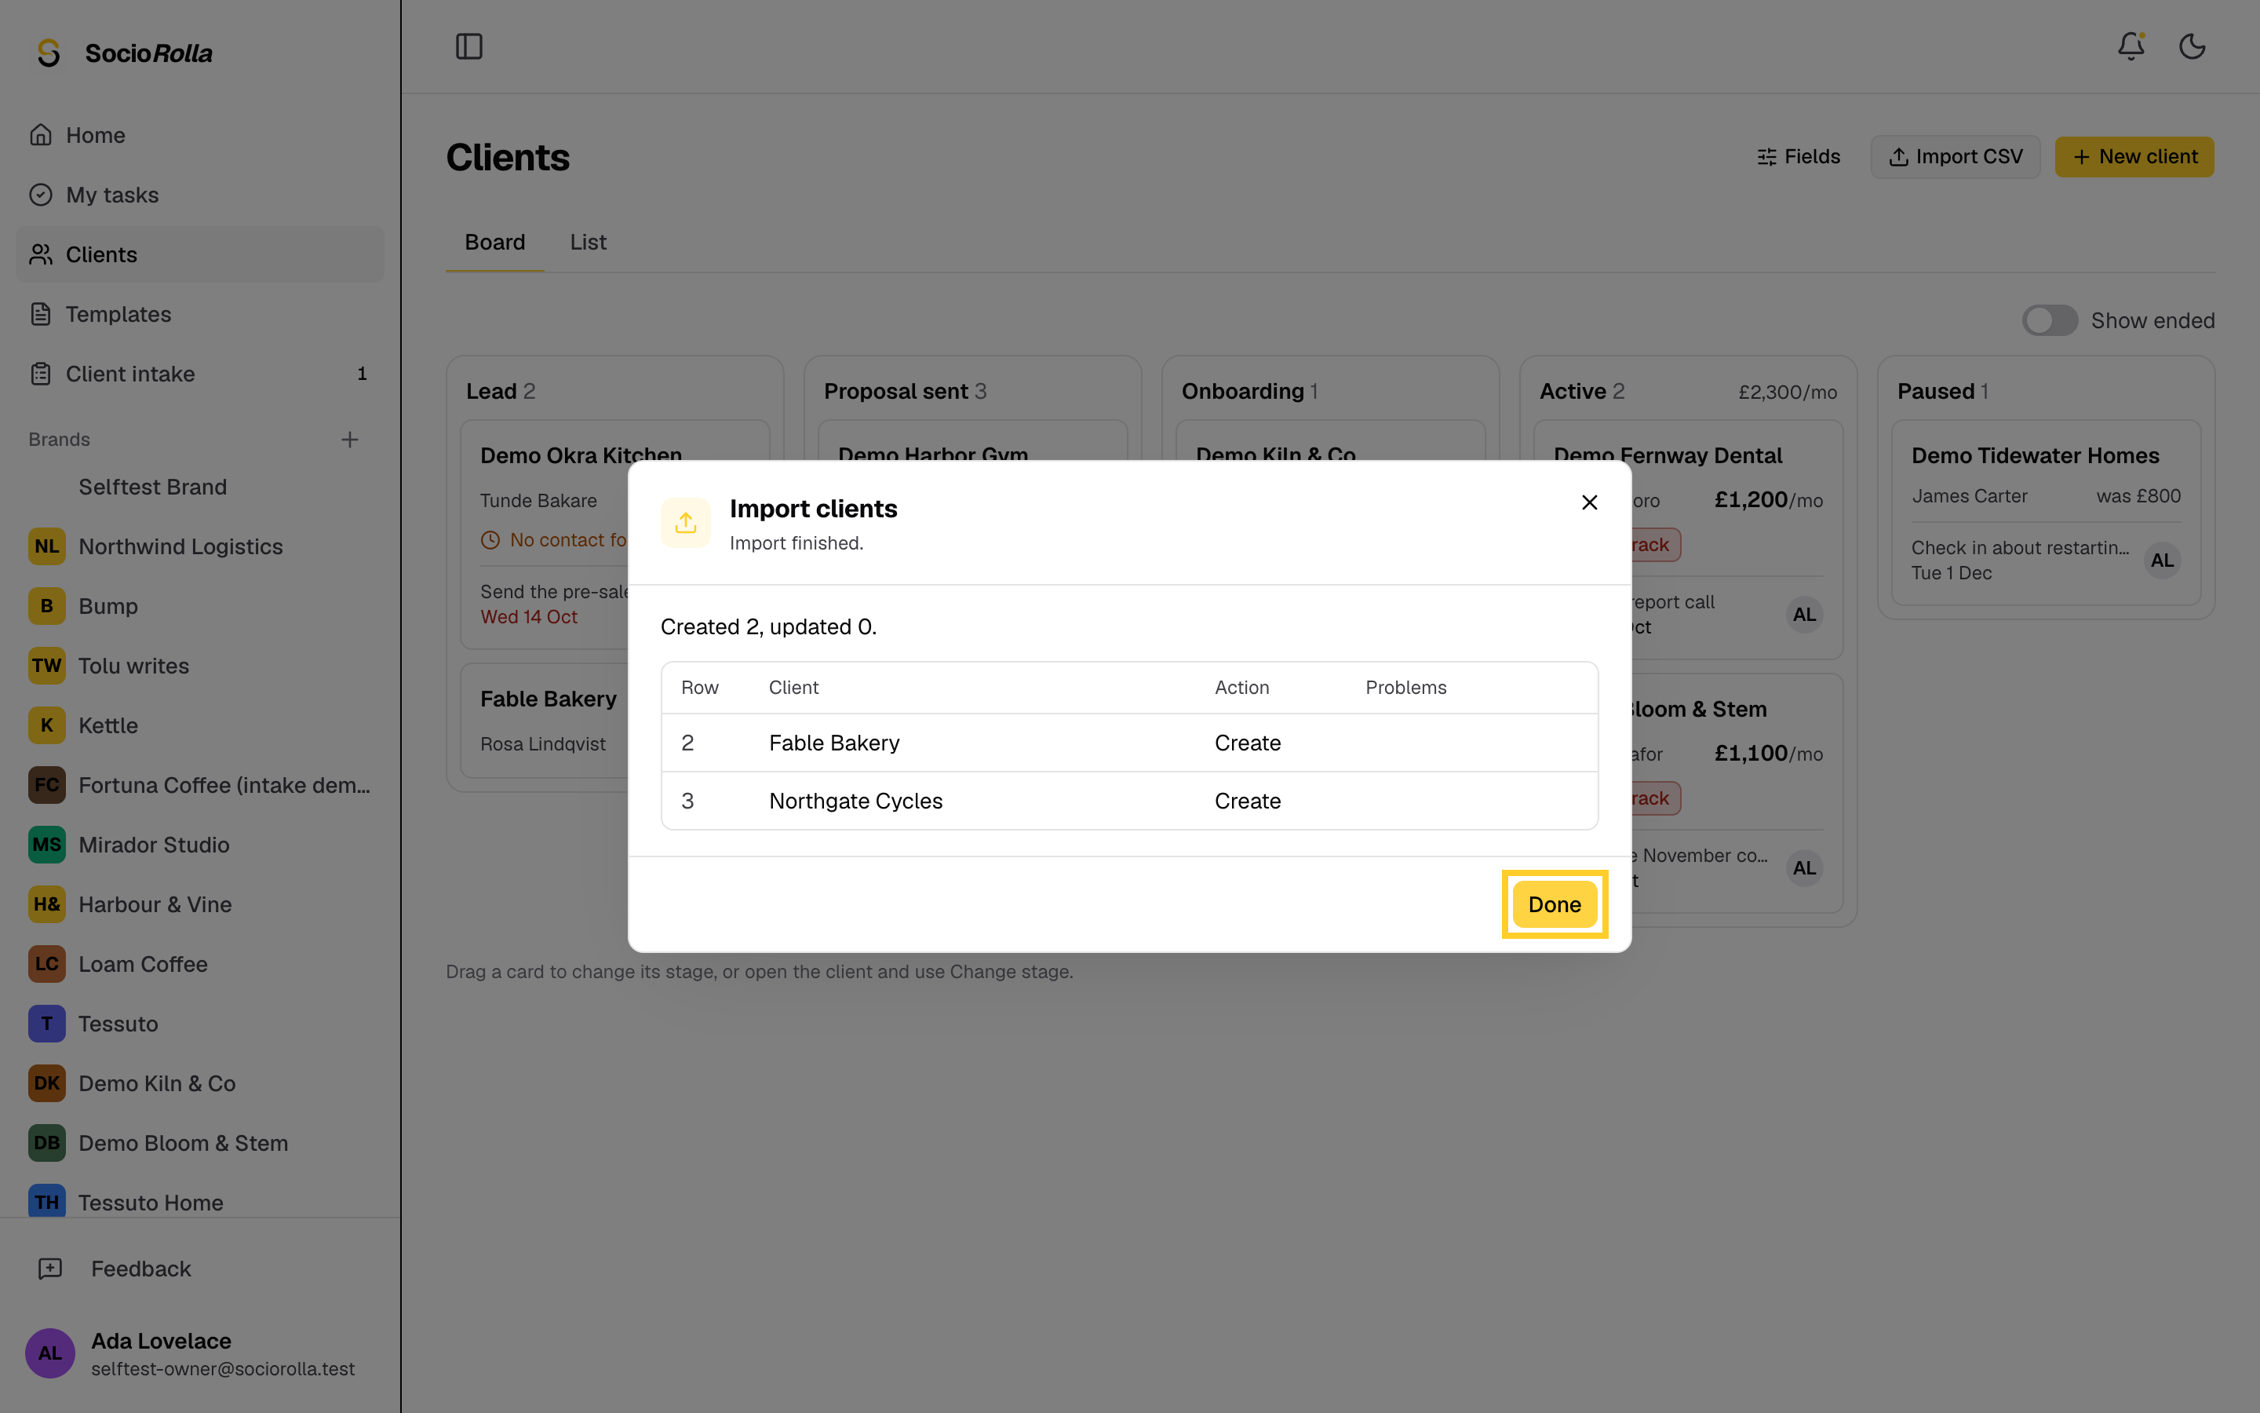Image resolution: width=2260 pixels, height=1413 pixels.
Task: Click the MS Mirador Studio avatar
Action: [47, 845]
